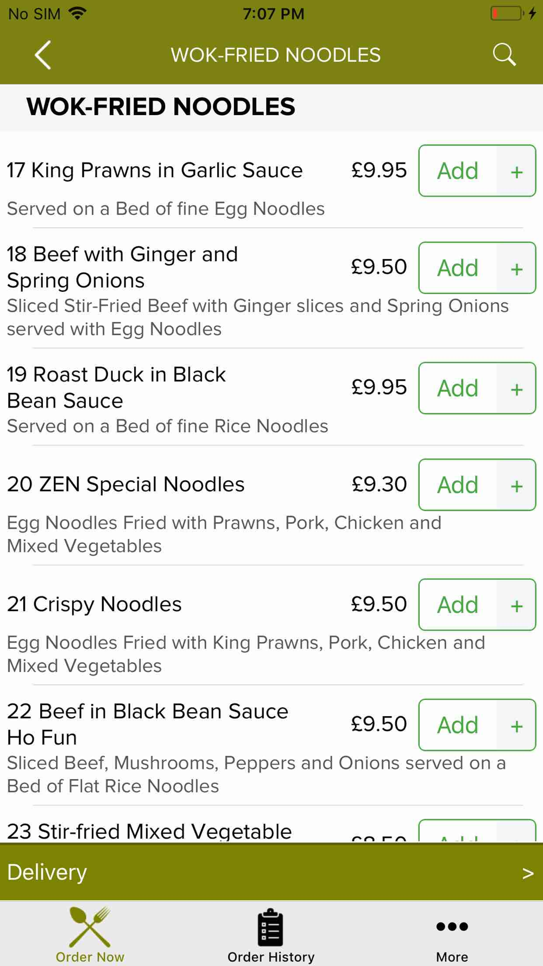Tap the back arrow icon
The height and width of the screenshot is (966, 543).
[43, 55]
